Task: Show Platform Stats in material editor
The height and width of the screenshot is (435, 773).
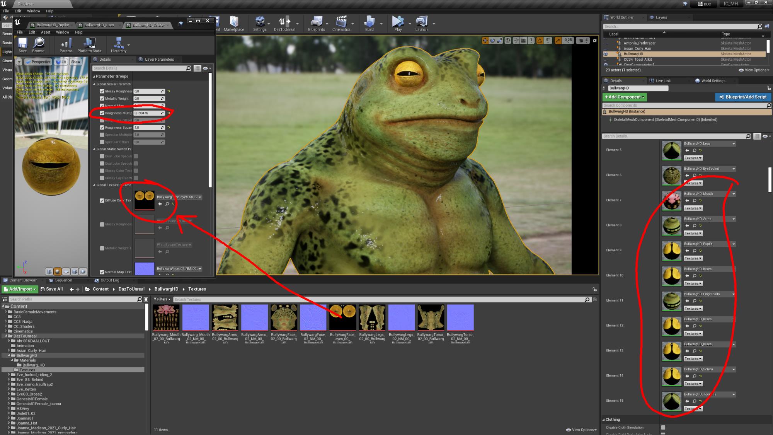Action: tap(89, 45)
